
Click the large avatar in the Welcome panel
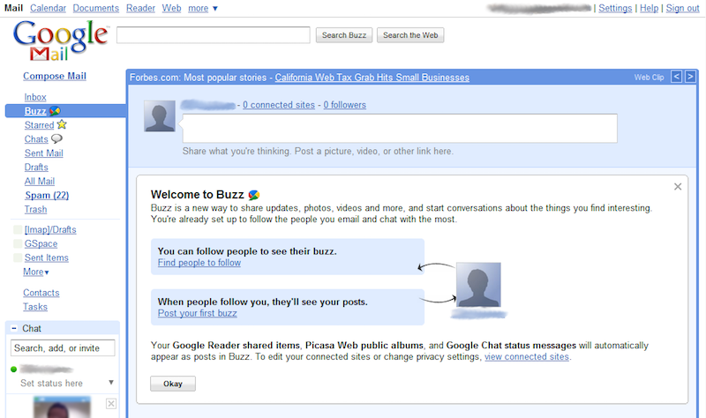coord(478,285)
